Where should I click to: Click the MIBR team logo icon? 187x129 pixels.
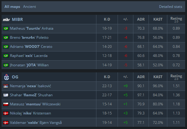click(6, 19)
